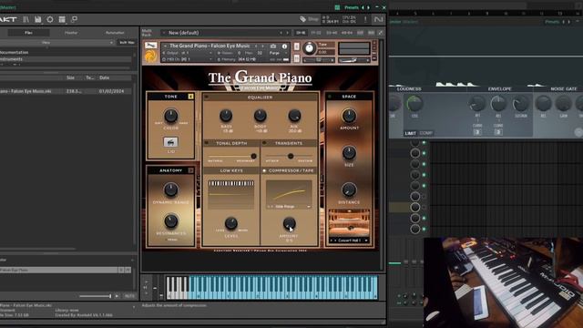Solo the Grand Piano instrument with S button

tap(296, 46)
